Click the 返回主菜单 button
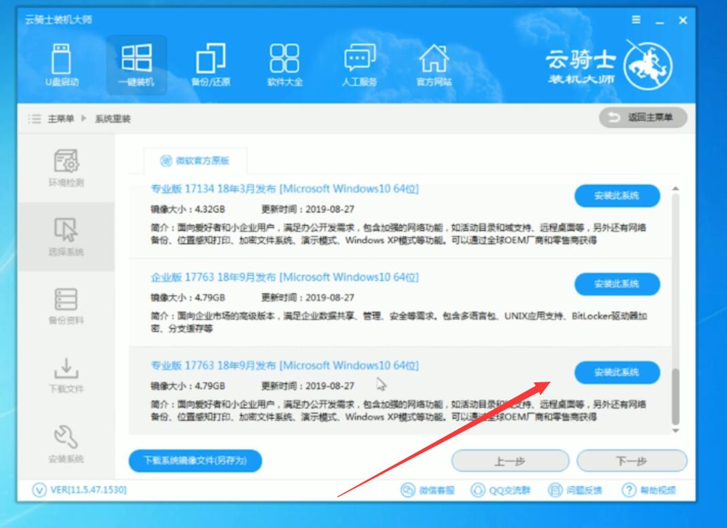Image resolution: width=727 pixels, height=528 pixels. 643,118
